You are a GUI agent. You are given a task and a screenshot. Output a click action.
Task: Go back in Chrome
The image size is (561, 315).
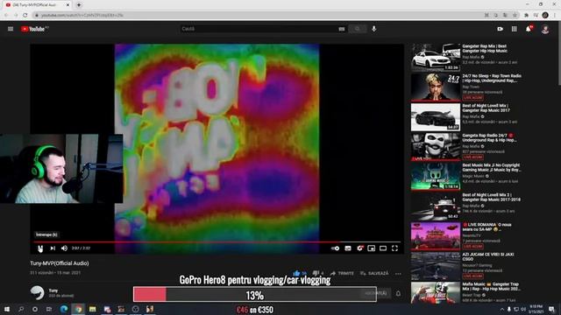(x=6, y=15)
